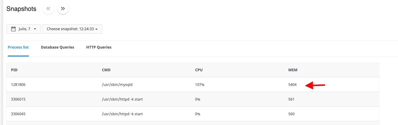The width and height of the screenshot is (398, 125).
Task: Go to the previous snapshot with double-left arrows
Action: (x=48, y=9)
